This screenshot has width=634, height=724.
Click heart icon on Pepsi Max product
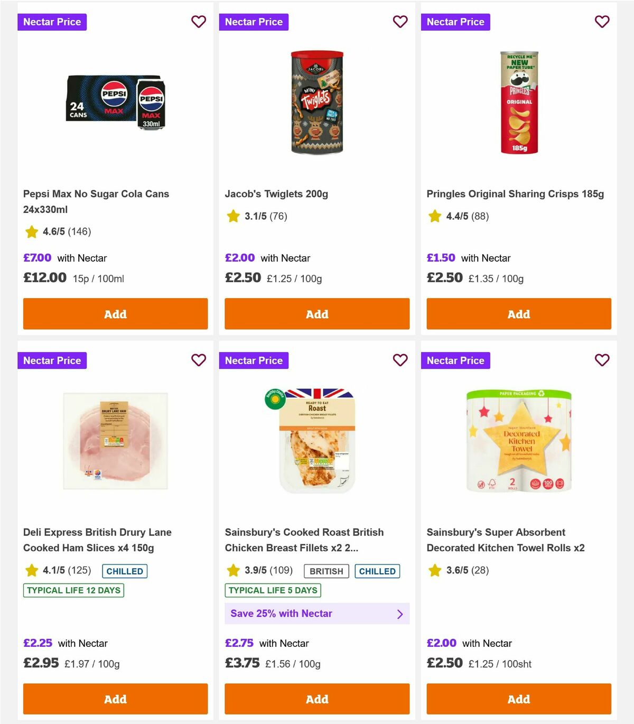tap(199, 22)
